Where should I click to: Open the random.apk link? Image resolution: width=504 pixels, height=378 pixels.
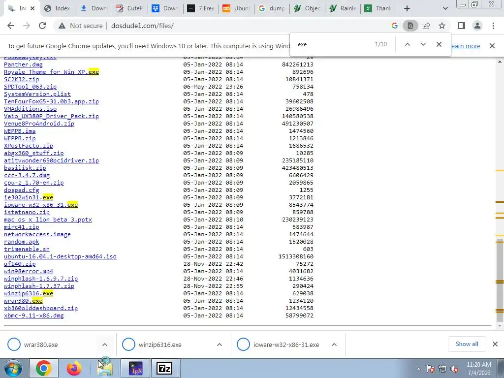[22, 242]
